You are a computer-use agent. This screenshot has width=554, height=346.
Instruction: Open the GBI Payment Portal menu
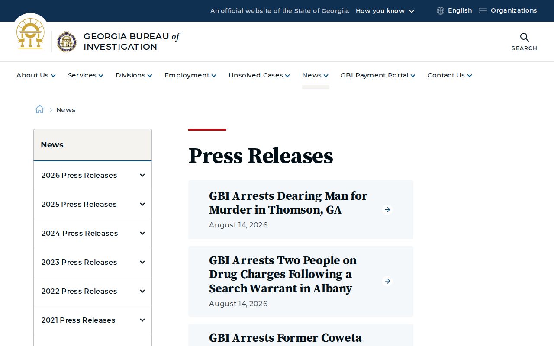378,75
